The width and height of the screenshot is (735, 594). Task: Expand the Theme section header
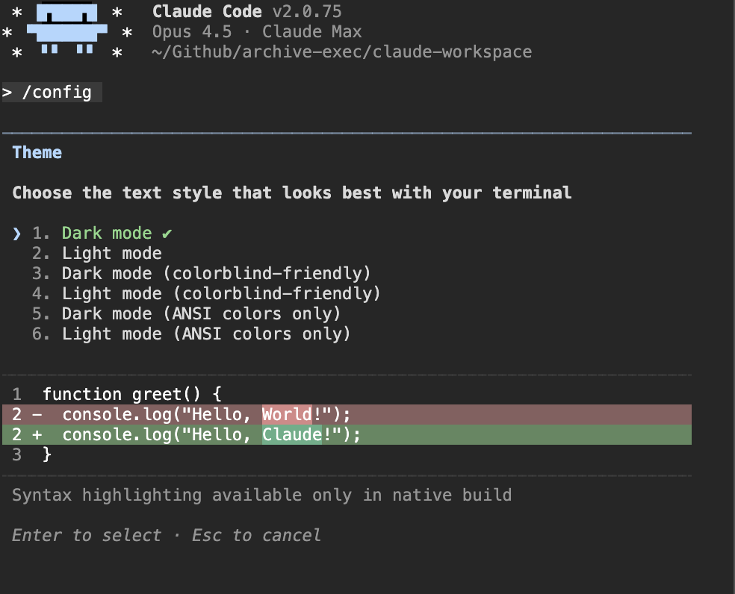pyautogui.click(x=37, y=152)
